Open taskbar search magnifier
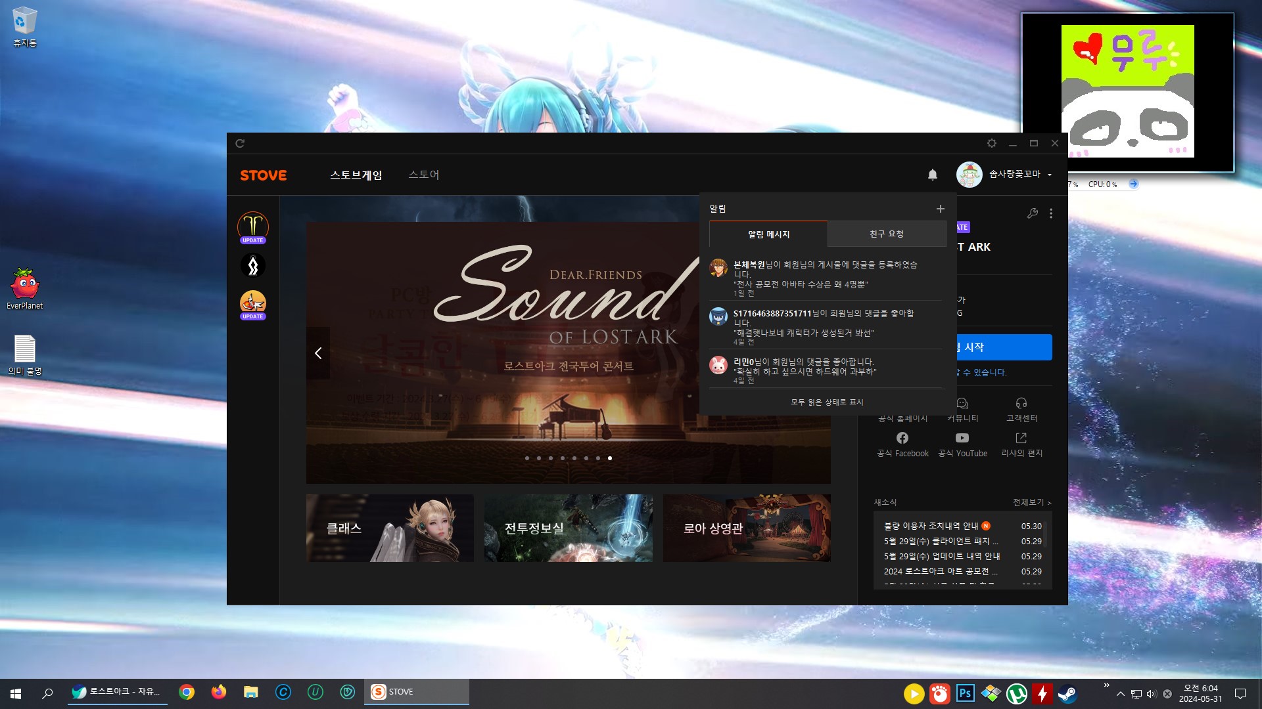Image resolution: width=1262 pixels, height=709 pixels. coord(47,693)
